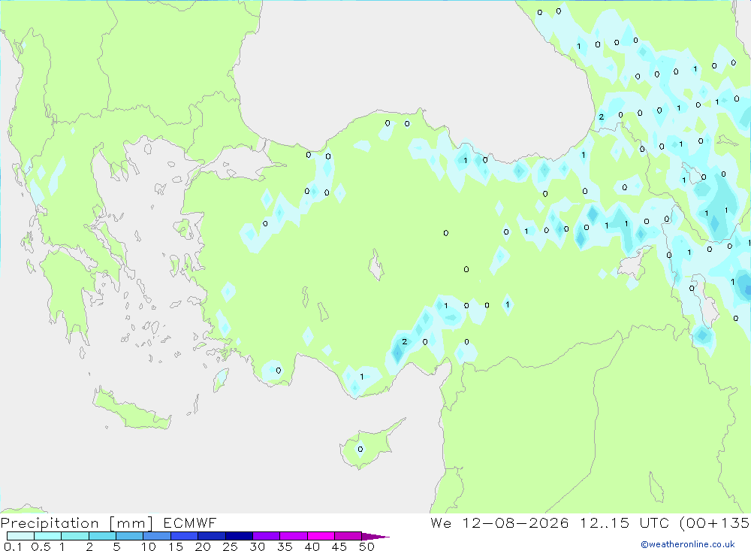Click the 10–15 mm legend swatch
Viewport: 751px width, 551px height.
coord(157,536)
